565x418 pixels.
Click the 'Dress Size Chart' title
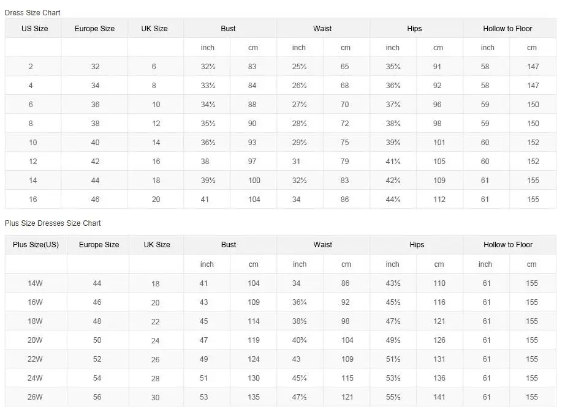32,12
